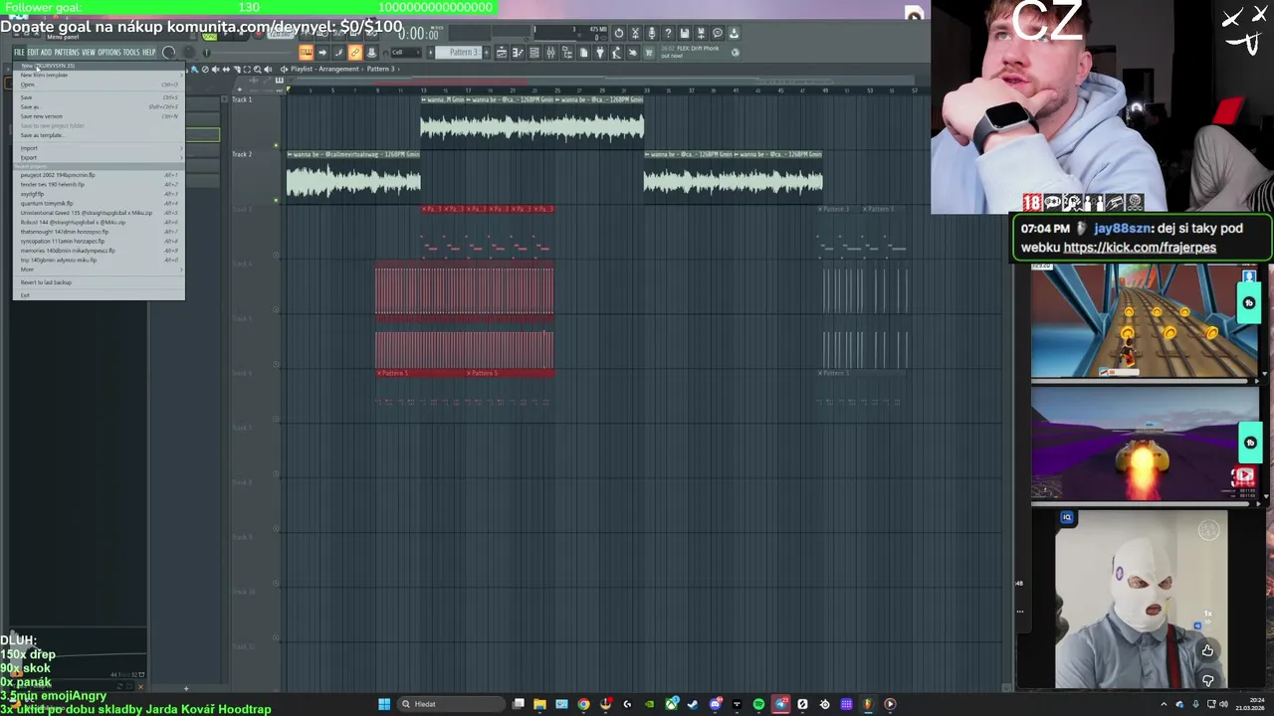Open the Browser view icon
This screenshot has height=716, width=1274.
click(567, 52)
